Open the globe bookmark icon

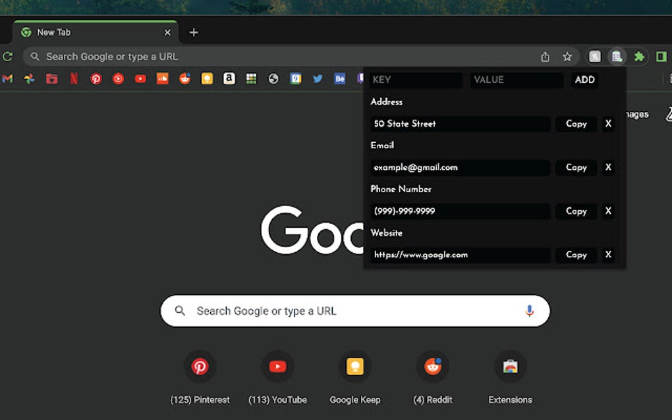tap(273, 79)
